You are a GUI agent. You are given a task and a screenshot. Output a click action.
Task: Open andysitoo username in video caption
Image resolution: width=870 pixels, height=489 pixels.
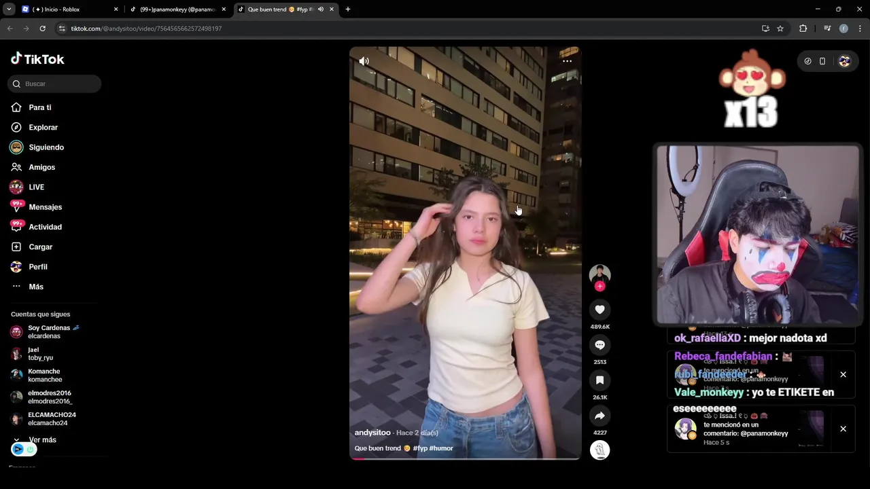[372, 433]
